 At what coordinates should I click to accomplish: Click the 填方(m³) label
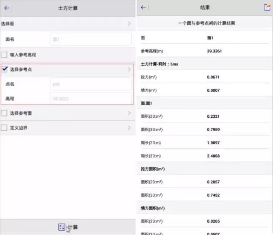pyautogui.click(x=148, y=90)
